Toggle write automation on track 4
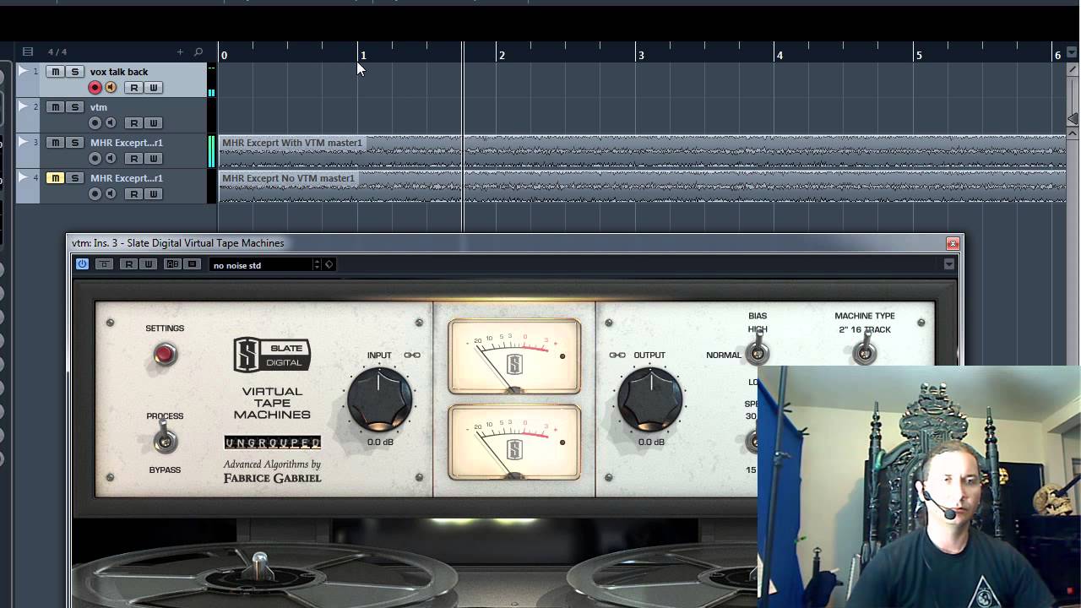1081x608 pixels. click(x=154, y=194)
